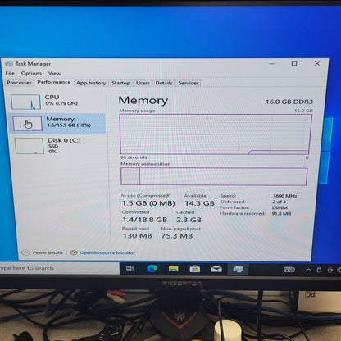Maximize the Task Manager window
341x341 pixels.
(294, 64)
